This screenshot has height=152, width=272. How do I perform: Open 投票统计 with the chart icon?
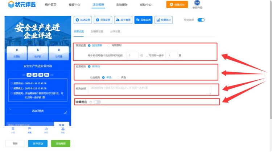[164, 20]
